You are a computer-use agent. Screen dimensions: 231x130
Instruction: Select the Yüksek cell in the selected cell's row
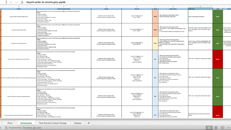[155, 16]
